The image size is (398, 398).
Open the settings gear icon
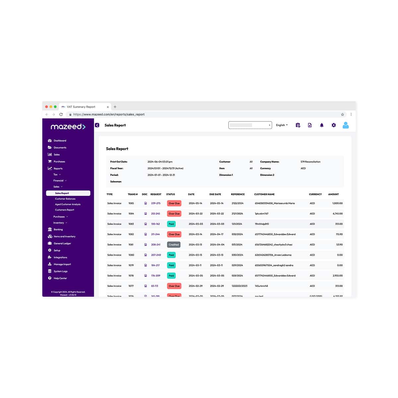click(334, 125)
